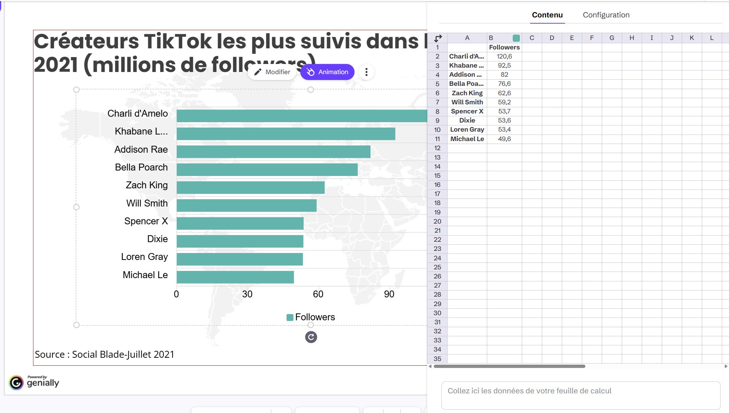Select the Contenu tab
Screen dimensions: 729x413
(547, 15)
